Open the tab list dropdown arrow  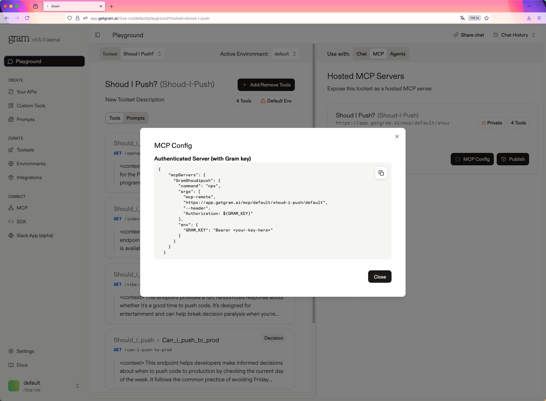pos(529,6)
